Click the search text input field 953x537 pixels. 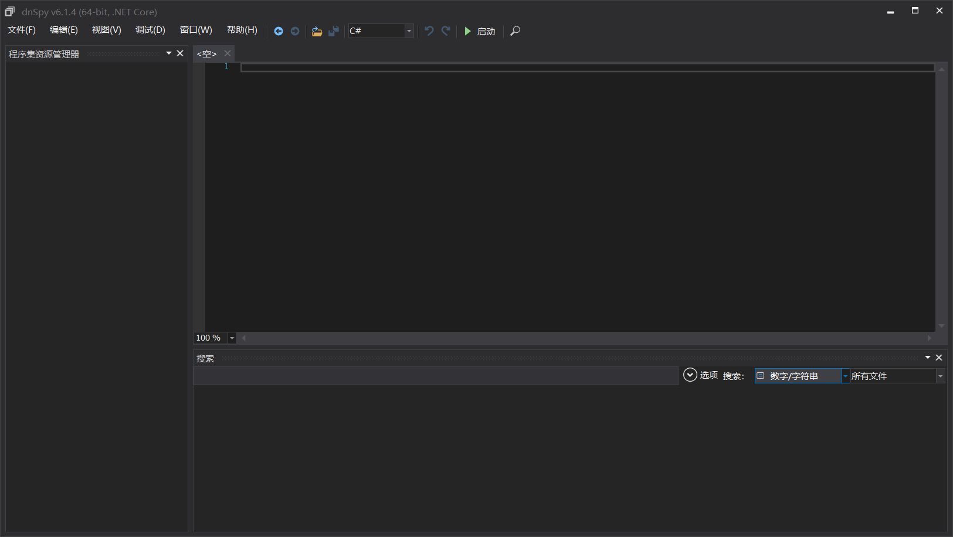click(435, 376)
